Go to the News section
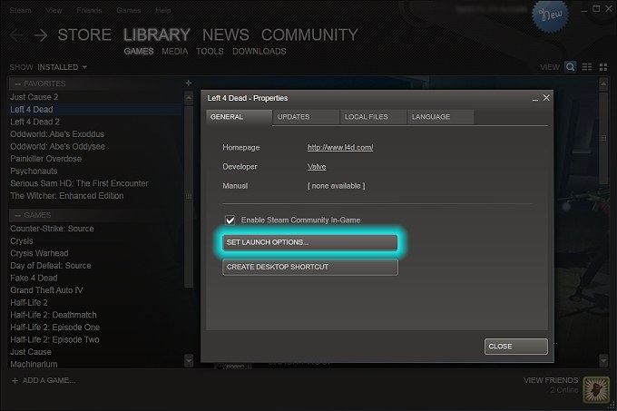The height and width of the screenshot is (411, 617). 225,35
